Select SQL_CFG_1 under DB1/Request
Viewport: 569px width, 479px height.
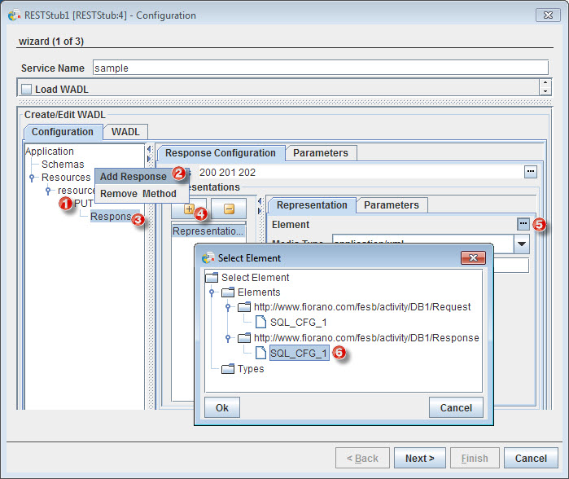(299, 322)
